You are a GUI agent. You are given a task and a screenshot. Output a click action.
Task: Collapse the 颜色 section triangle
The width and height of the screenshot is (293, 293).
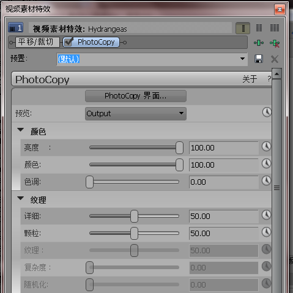pyautogui.click(x=21, y=130)
